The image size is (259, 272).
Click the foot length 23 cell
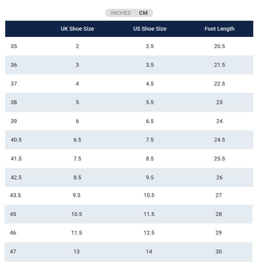pos(219,102)
